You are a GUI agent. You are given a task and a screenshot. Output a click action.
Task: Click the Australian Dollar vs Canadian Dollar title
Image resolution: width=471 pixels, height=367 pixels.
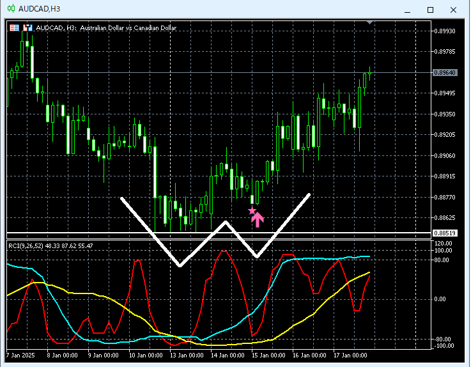pos(128,28)
